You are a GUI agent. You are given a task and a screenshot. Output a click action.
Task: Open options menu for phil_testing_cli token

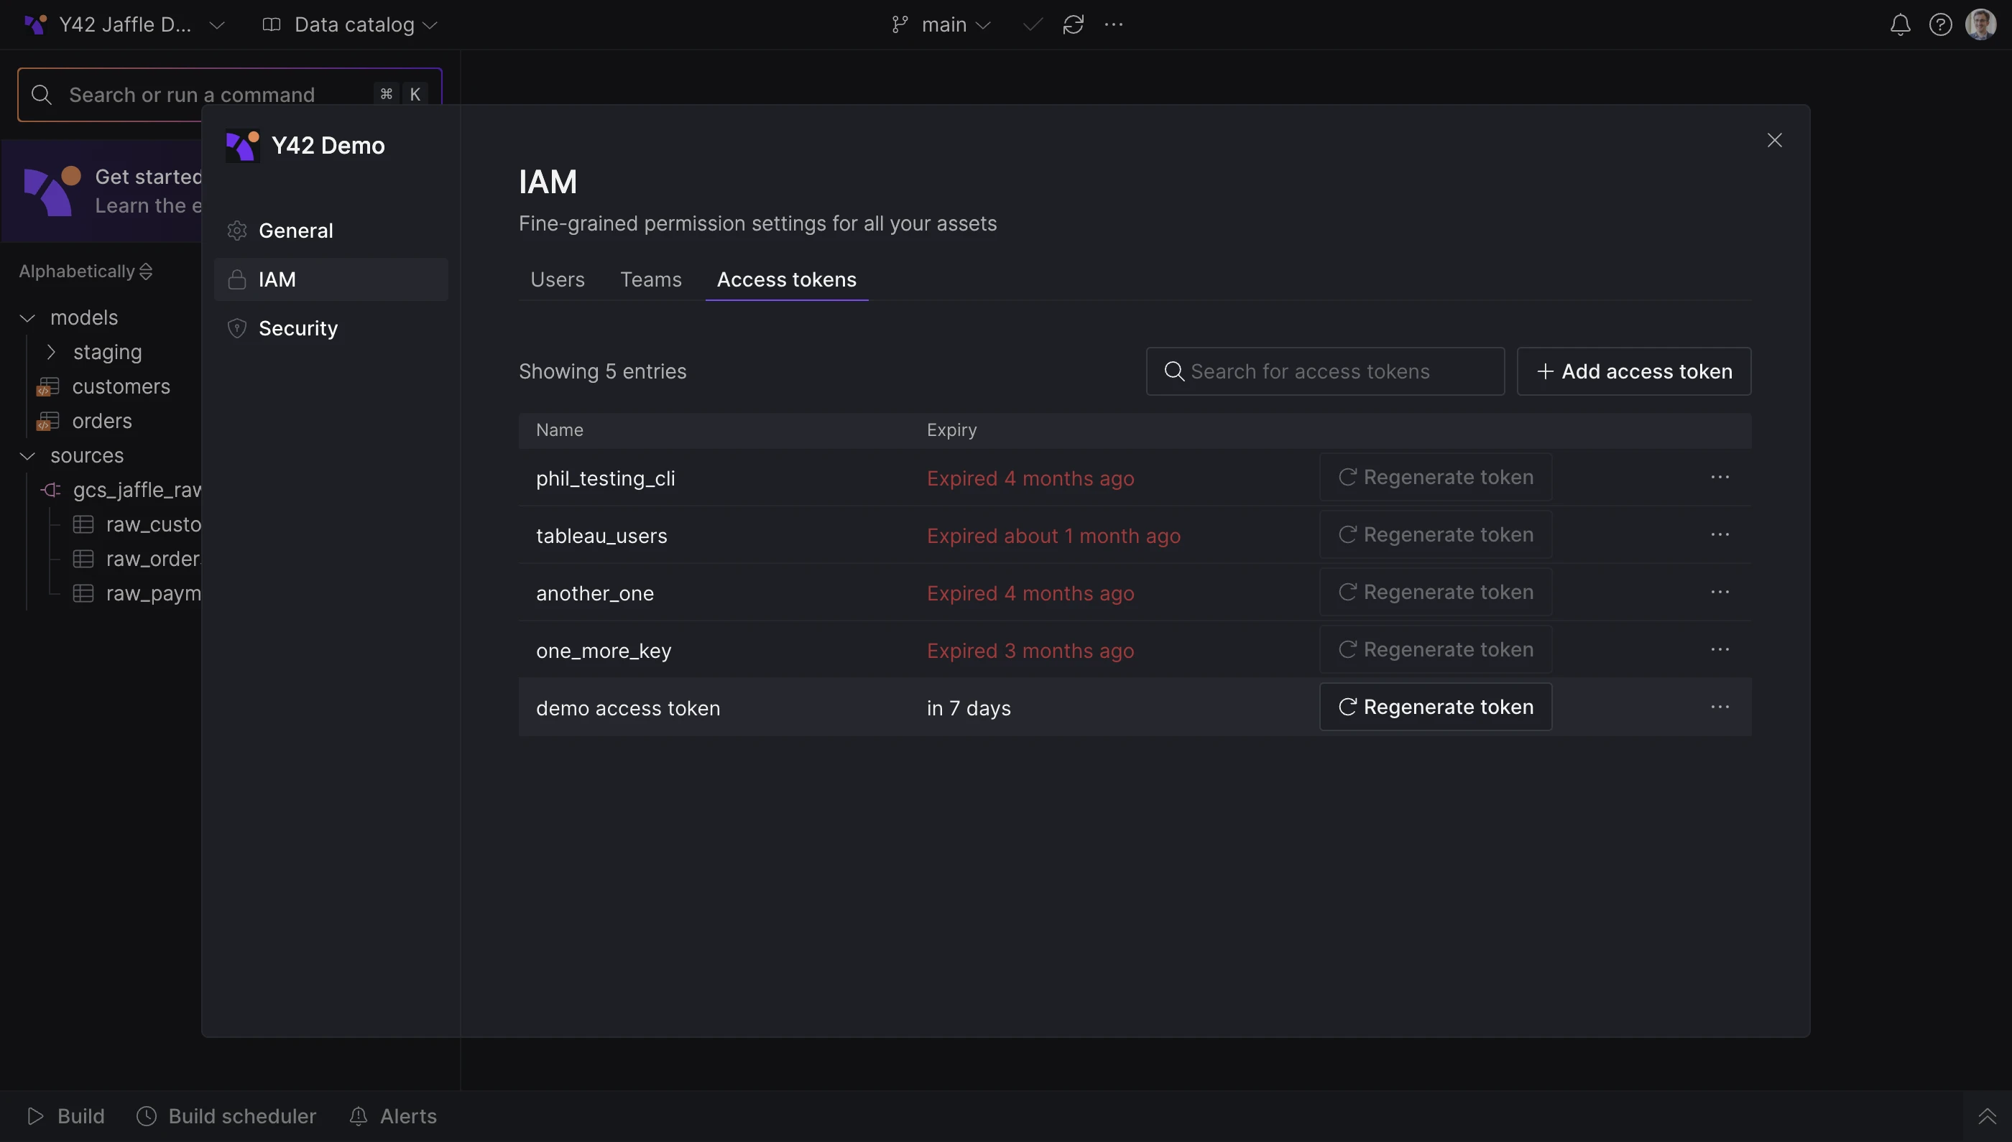tap(1722, 477)
